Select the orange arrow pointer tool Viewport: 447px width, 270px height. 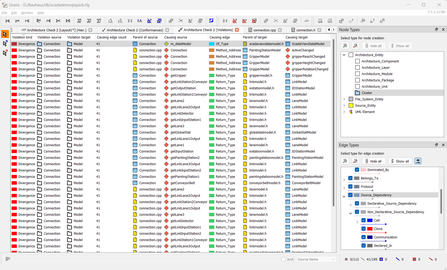coord(5,34)
